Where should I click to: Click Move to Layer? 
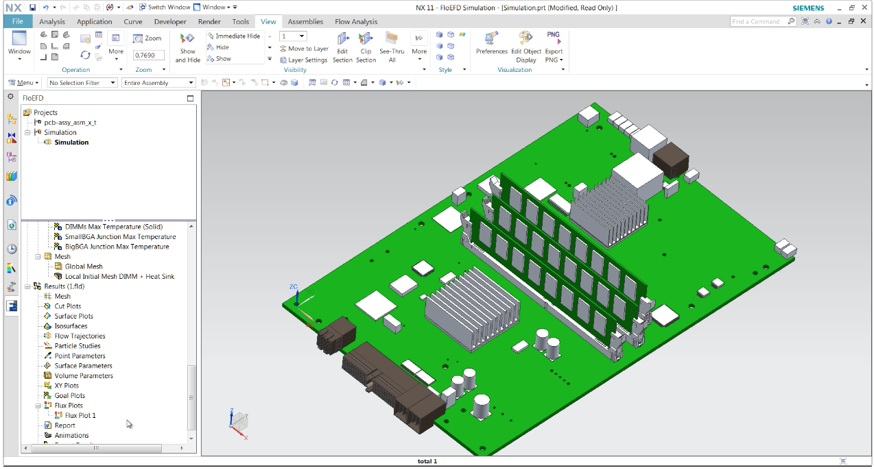coord(304,49)
